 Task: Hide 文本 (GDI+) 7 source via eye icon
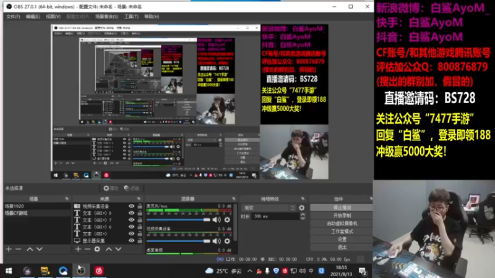tap(131, 220)
